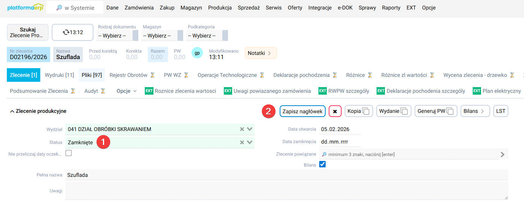Open the Raporty menu

click(x=391, y=8)
